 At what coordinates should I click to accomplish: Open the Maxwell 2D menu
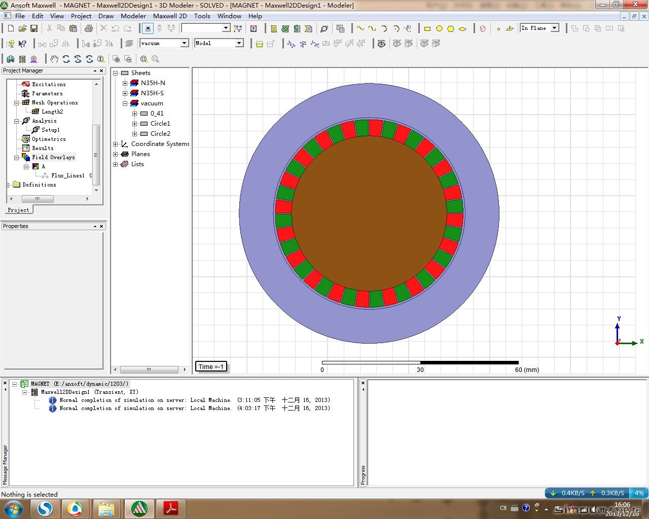coord(170,16)
